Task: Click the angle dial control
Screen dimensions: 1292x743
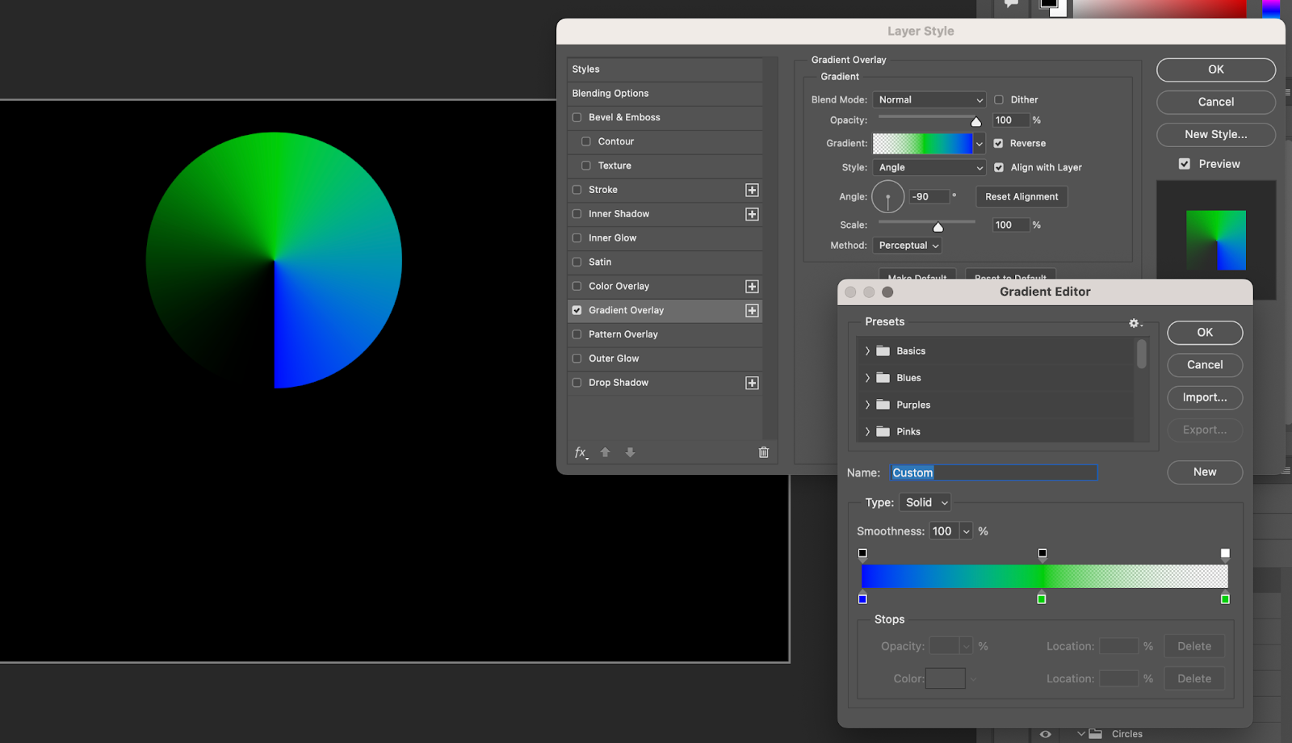Action: [887, 197]
